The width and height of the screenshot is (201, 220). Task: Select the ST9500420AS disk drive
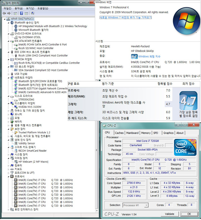tap(26, 99)
